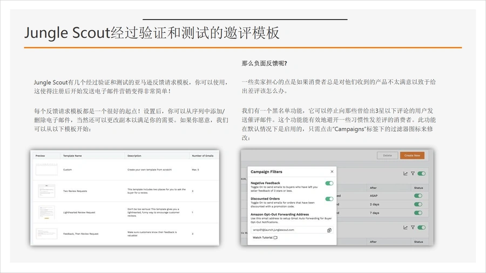Select the "Custom" template name
The image size is (486, 273).
click(x=67, y=169)
